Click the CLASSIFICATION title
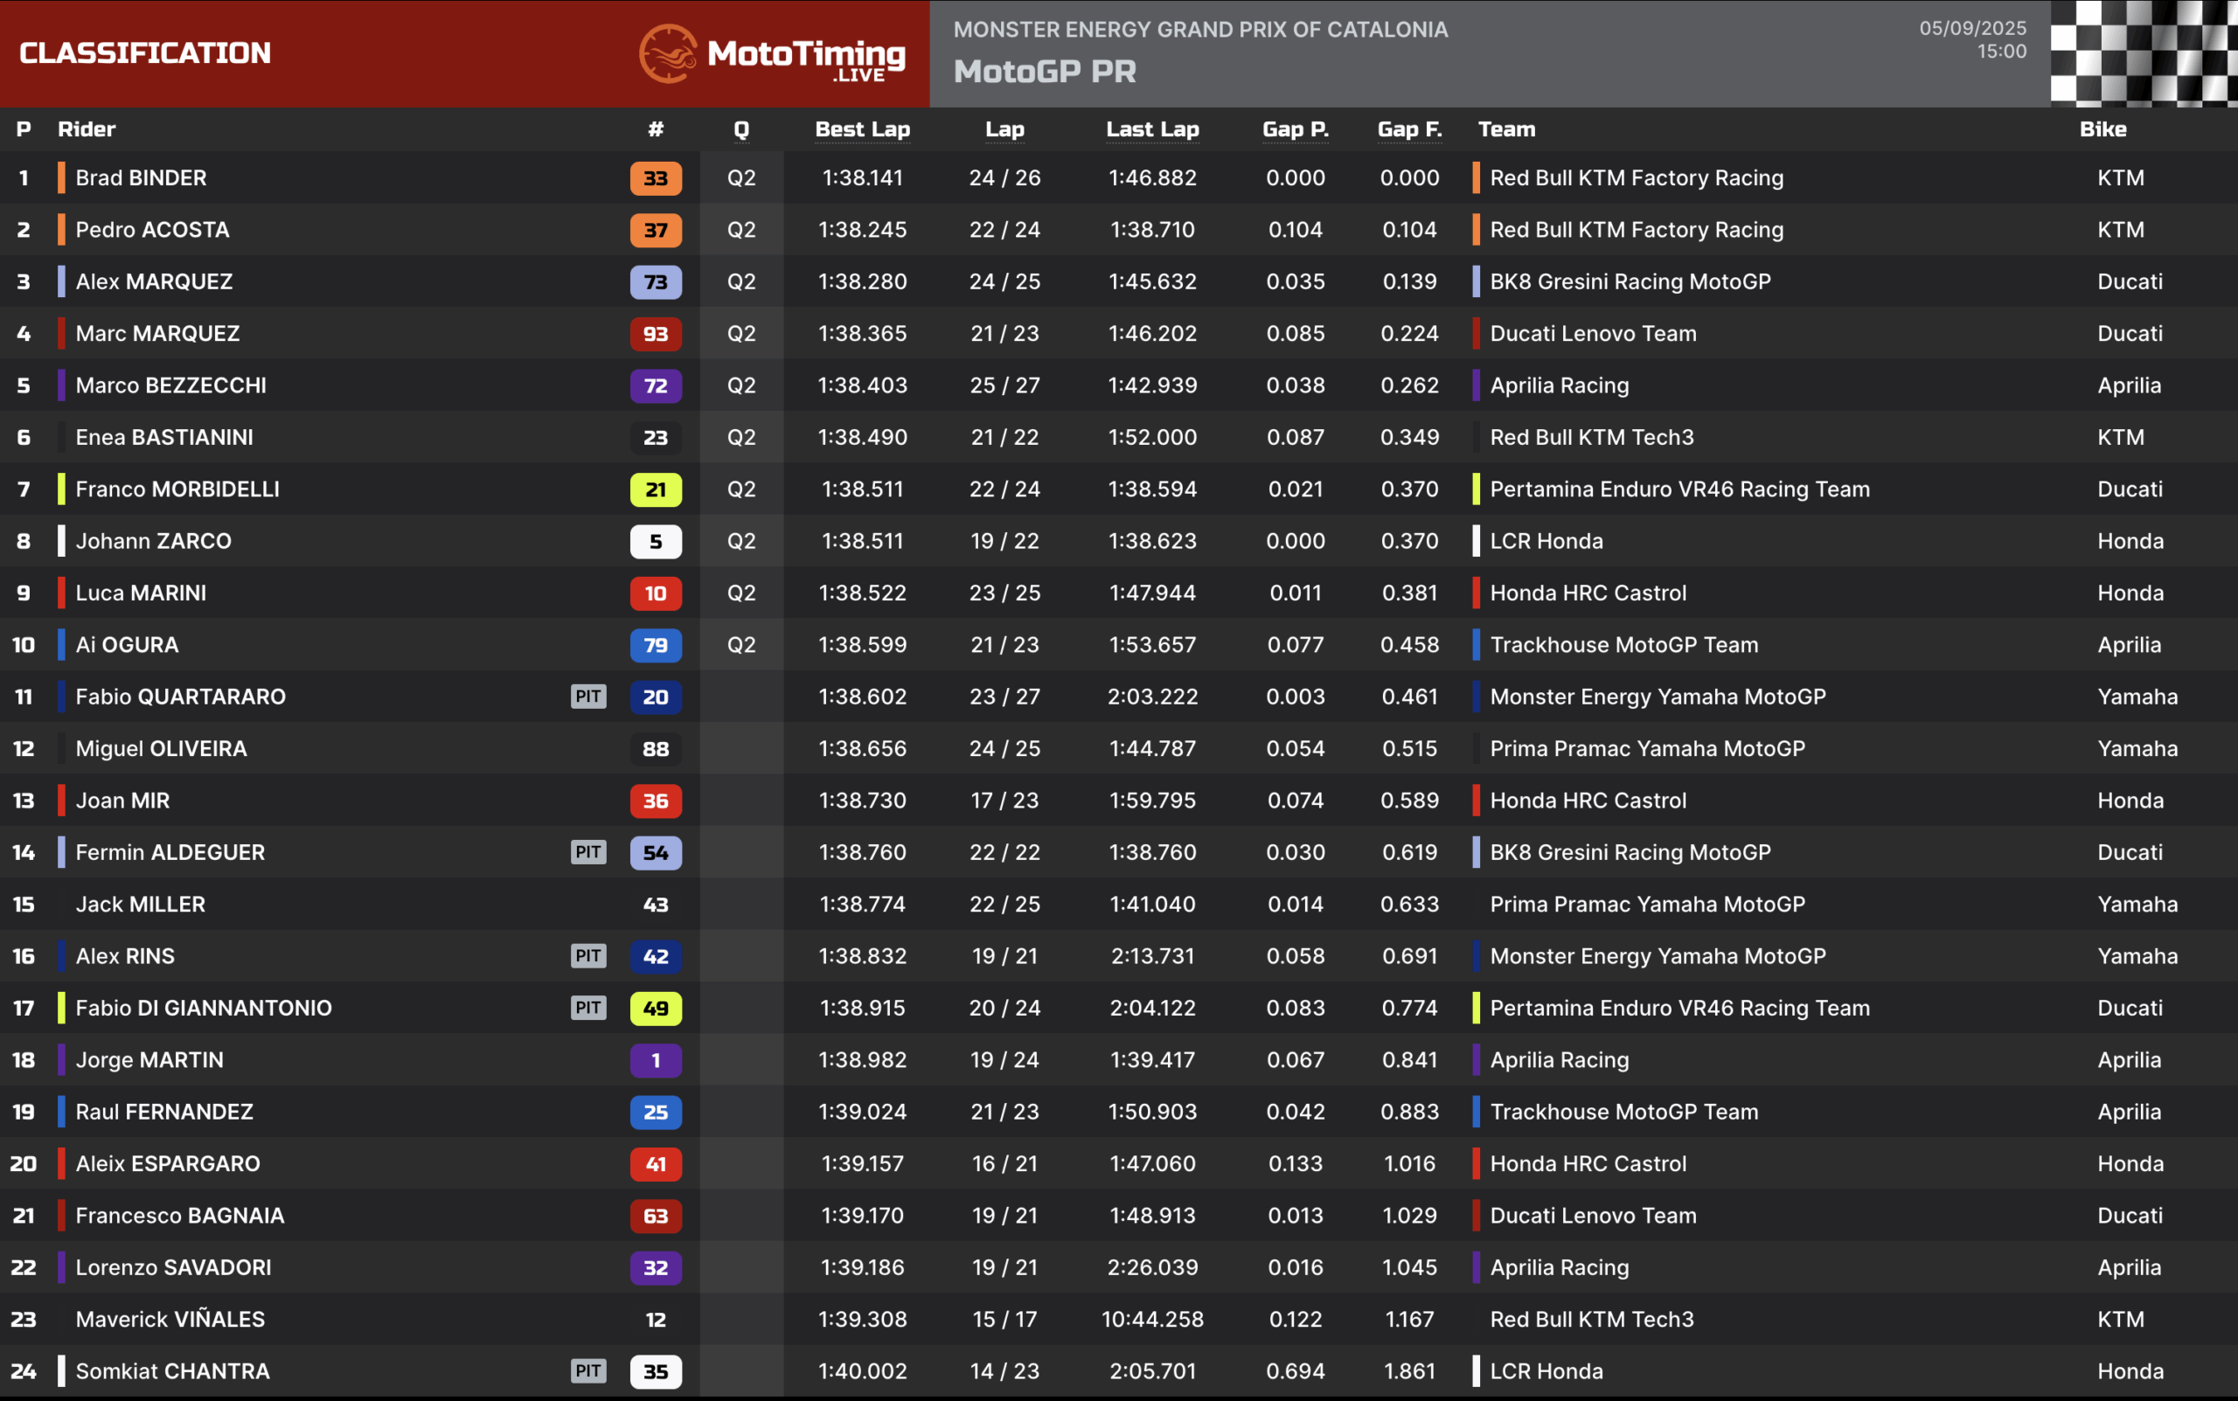The width and height of the screenshot is (2238, 1401). coord(144,52)
